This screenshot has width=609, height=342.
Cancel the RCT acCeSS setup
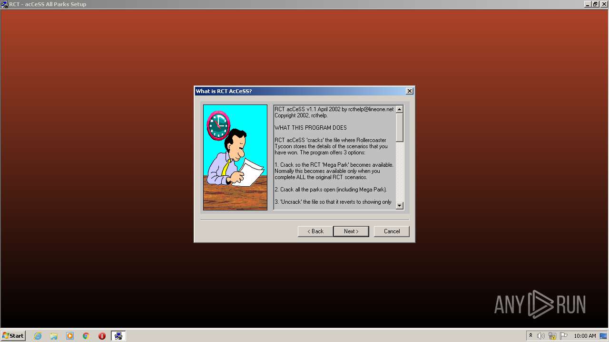click(x=392, y=231)
